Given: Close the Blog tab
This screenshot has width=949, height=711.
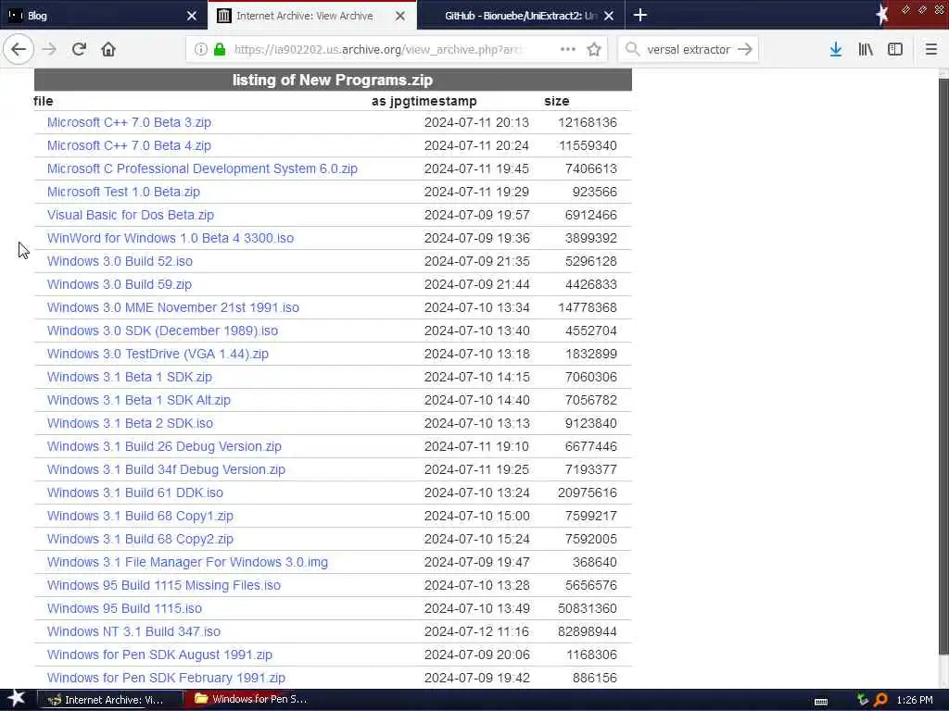Looking at the screenshot, I should (x=192, y=16).
